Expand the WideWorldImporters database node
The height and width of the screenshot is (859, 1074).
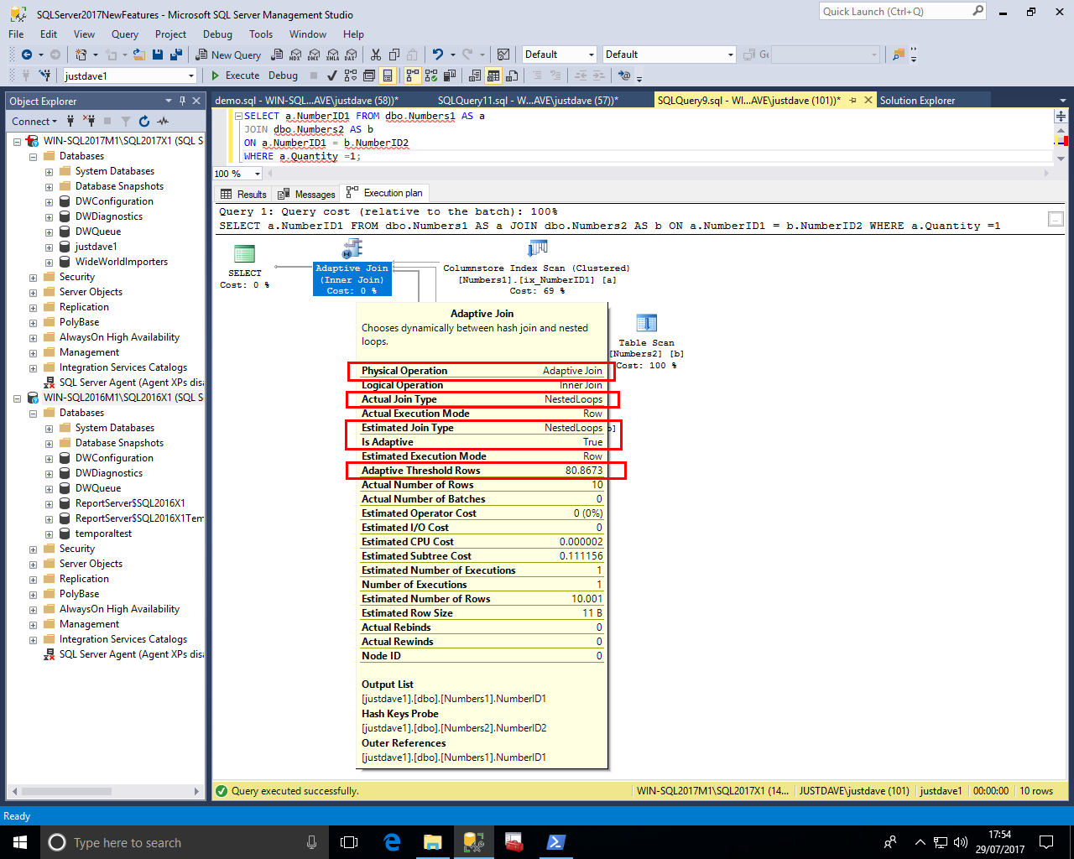pyautogui.click(x=49, y=262)
